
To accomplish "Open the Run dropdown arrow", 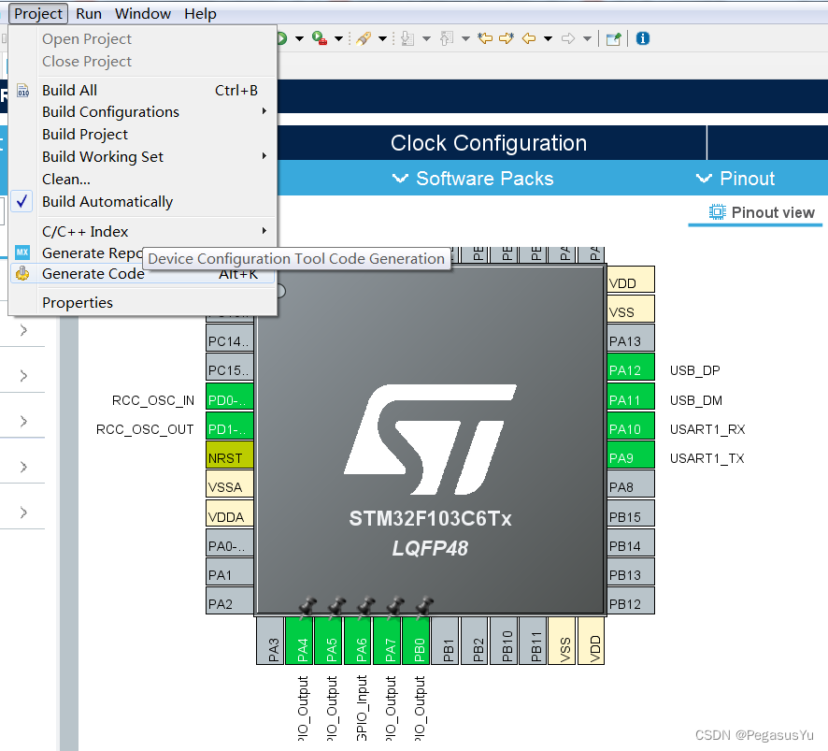I will [299, 38].
